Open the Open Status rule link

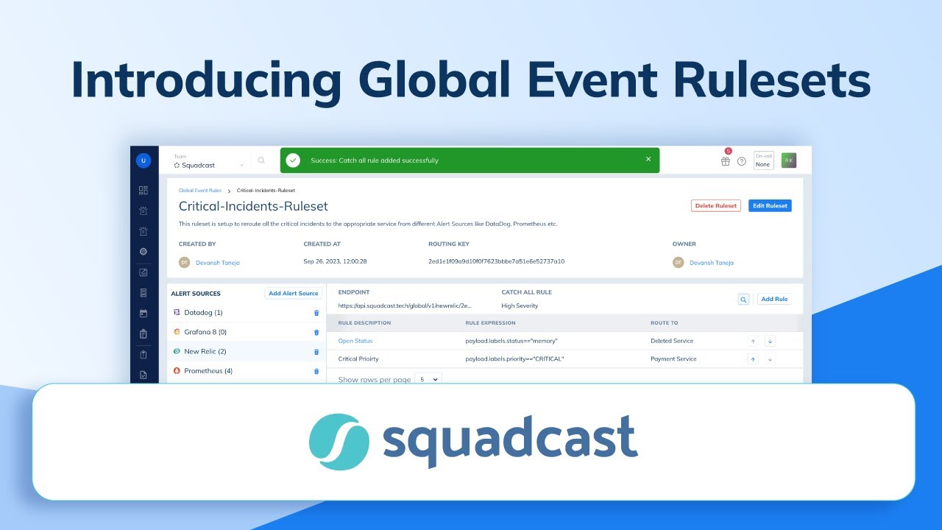click(355, 341)
